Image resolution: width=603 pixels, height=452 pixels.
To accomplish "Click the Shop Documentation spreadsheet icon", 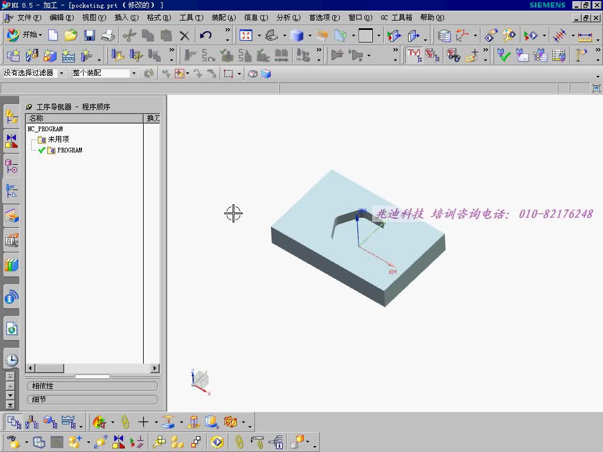I will [559, 55].
